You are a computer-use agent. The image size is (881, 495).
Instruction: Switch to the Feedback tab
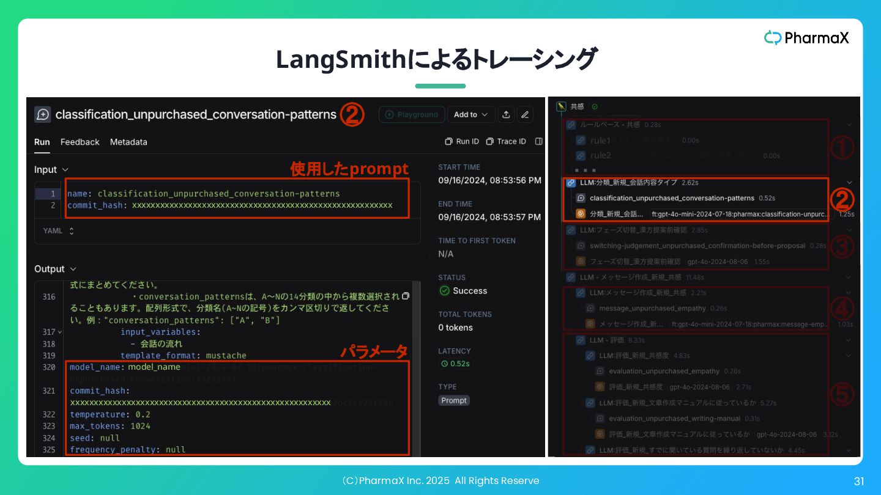coord(80,142)
